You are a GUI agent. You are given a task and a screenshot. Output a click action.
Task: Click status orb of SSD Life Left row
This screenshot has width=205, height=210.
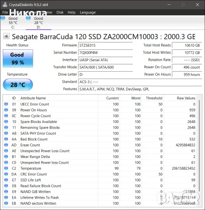pos(6,180)
